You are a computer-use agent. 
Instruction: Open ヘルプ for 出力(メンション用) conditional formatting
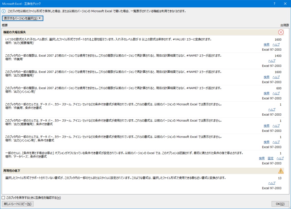pyautogui.click(x=276, y=142)
